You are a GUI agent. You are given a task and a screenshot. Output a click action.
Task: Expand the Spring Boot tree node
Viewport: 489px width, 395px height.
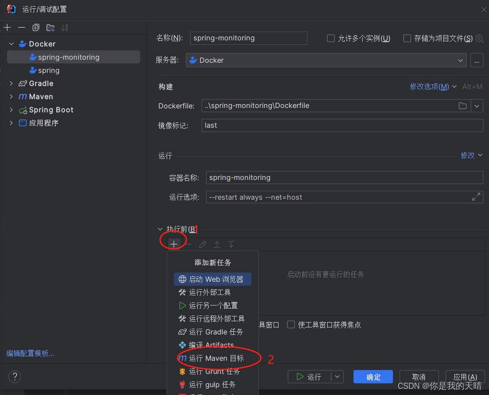(x=11, y=110)
